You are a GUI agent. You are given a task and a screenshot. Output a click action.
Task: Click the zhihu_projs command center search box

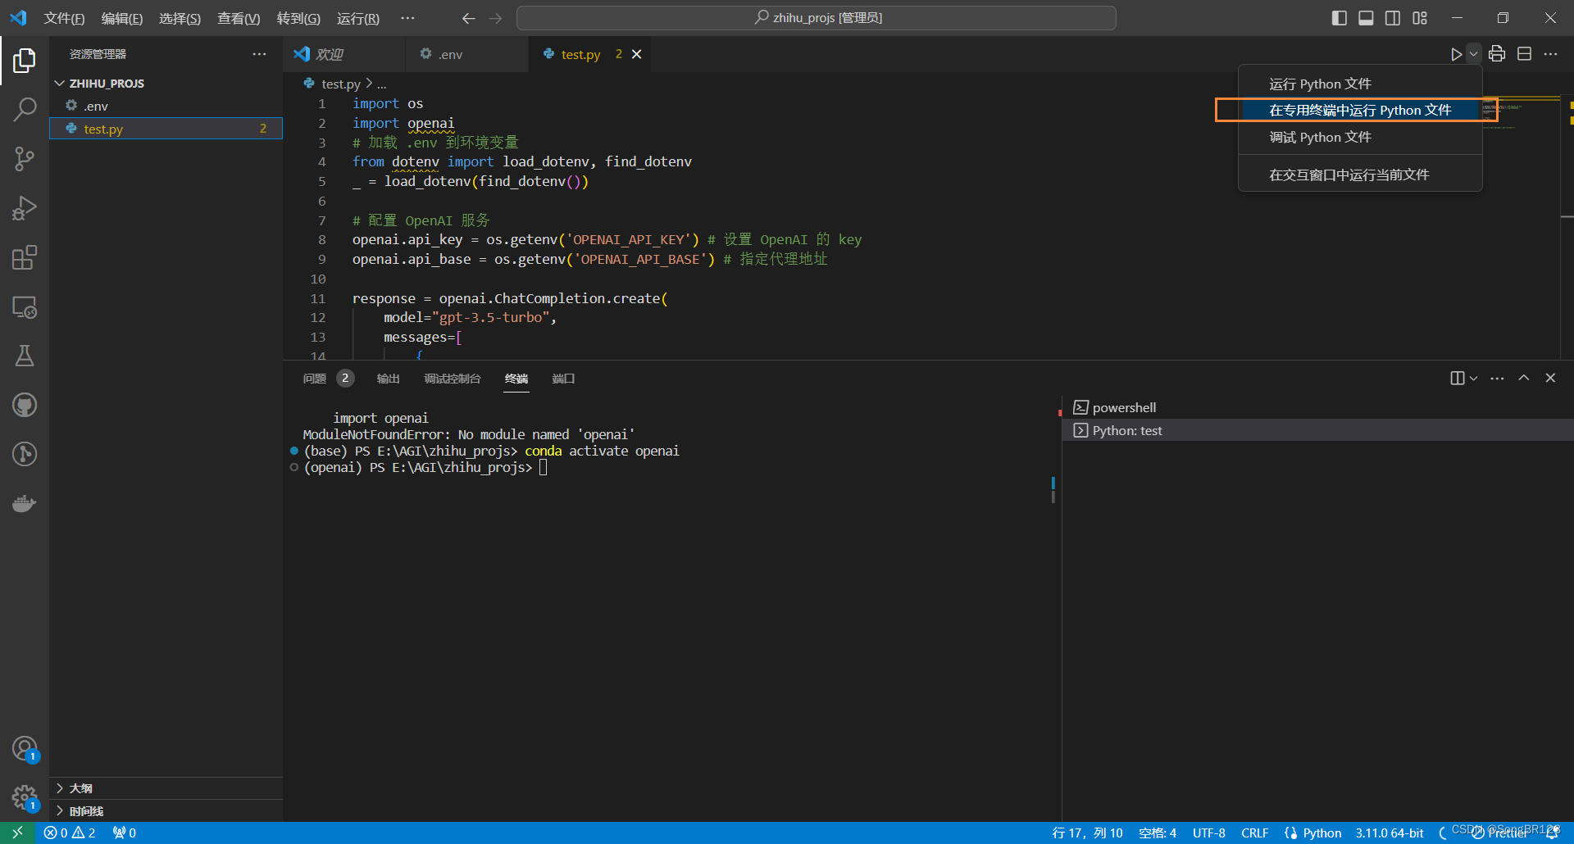(x=816, y=18)
